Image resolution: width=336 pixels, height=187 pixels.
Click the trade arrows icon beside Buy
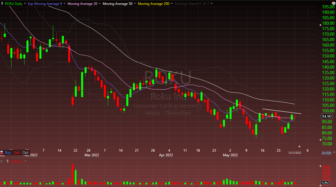2,152
